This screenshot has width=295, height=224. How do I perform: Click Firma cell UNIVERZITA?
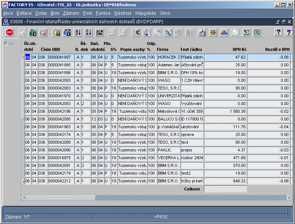tap(169, 96)
